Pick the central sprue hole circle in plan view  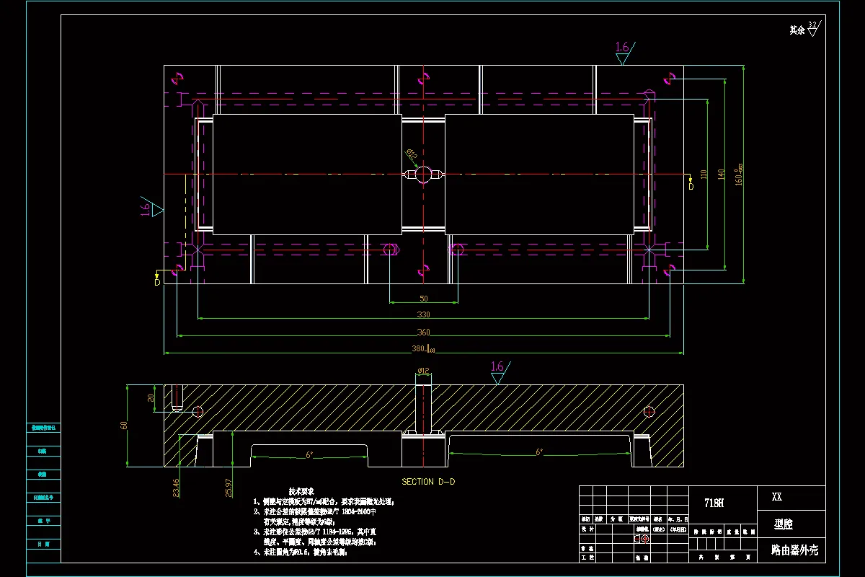pyautogui.click(x=425, y=174)
